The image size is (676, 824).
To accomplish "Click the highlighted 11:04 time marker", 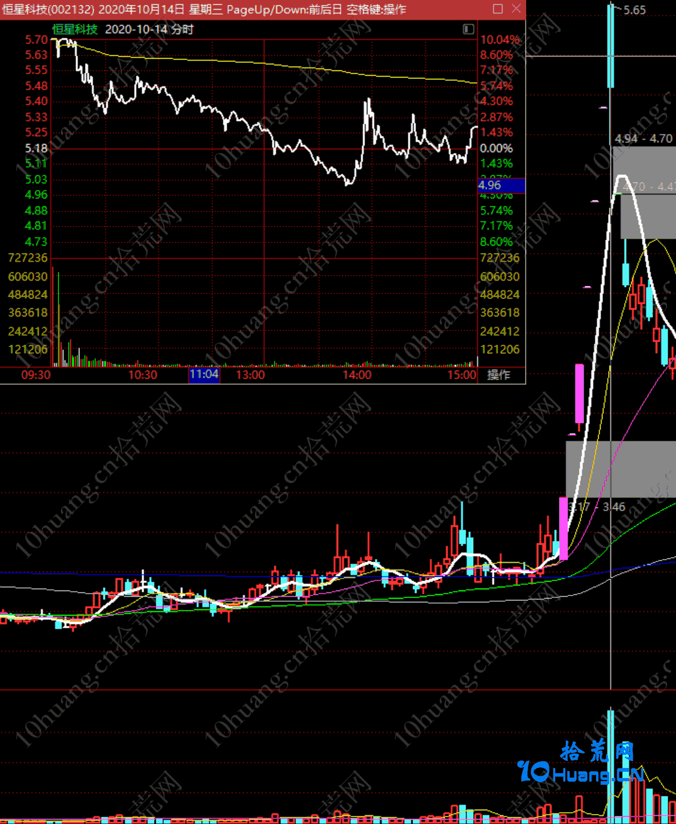I will 204,375.
